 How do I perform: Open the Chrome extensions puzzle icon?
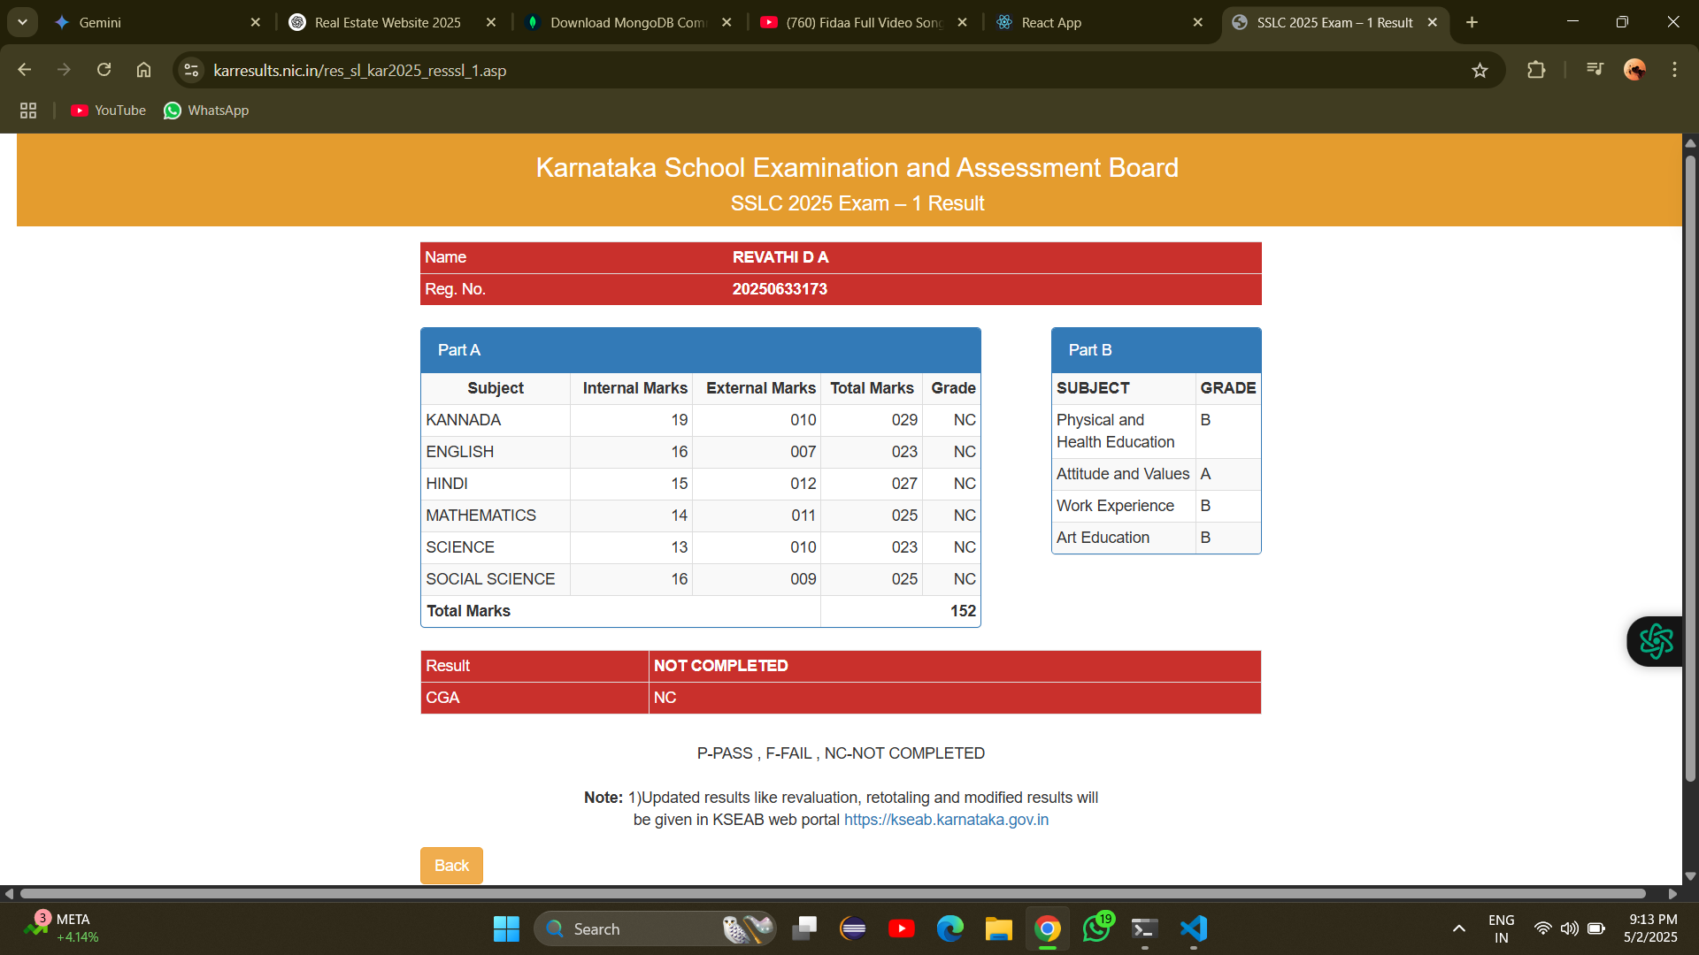click(1536, 70)
